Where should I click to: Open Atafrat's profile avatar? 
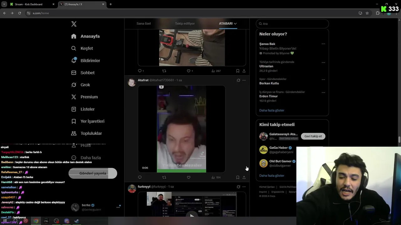pos(132,82)
